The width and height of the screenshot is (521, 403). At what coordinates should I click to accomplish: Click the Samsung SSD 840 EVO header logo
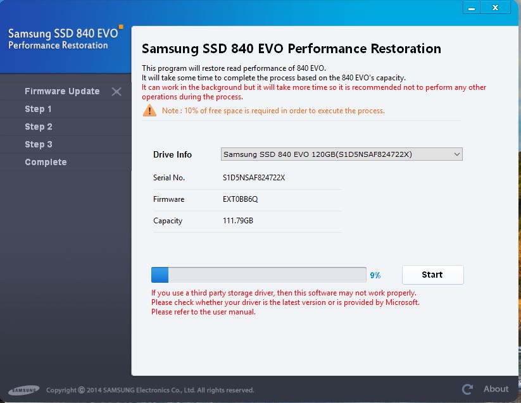pyautogui.click(x=62, y=38)
